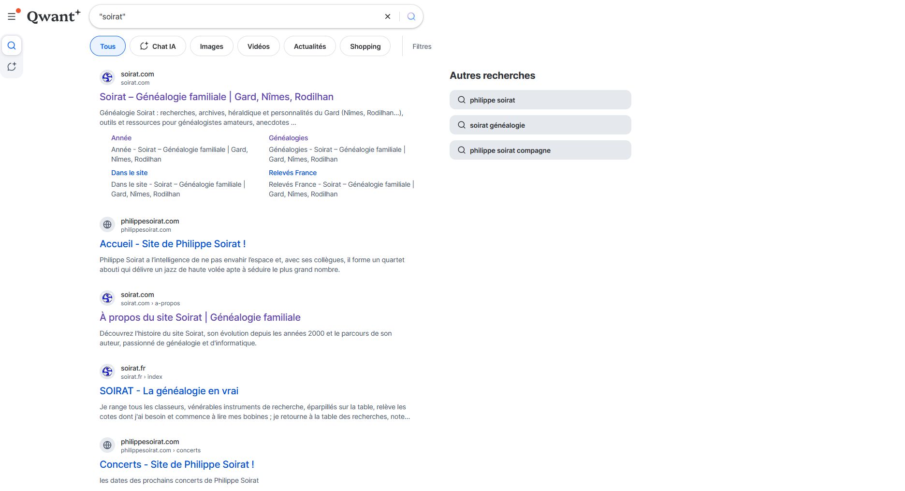Switch to the Chat IA tab
Image resolution: width=905 pixels, height=491 pixels.
(158, 46)
